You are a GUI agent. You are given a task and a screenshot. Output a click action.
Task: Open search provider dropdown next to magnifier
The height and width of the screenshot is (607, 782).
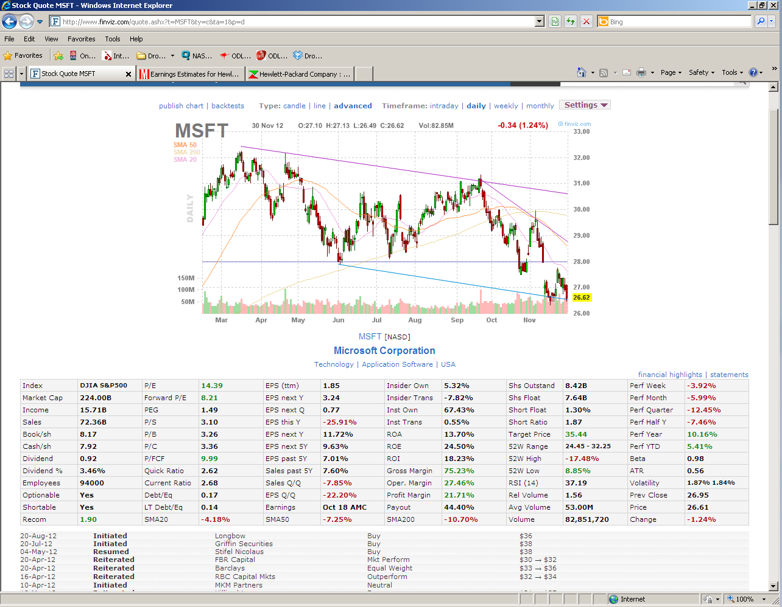772,21
